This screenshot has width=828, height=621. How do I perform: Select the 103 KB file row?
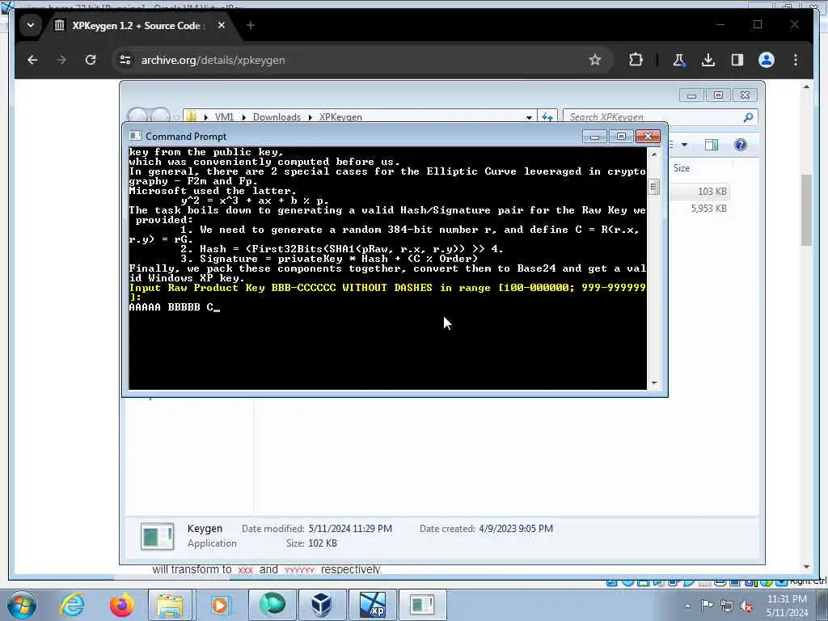point(699,191)
